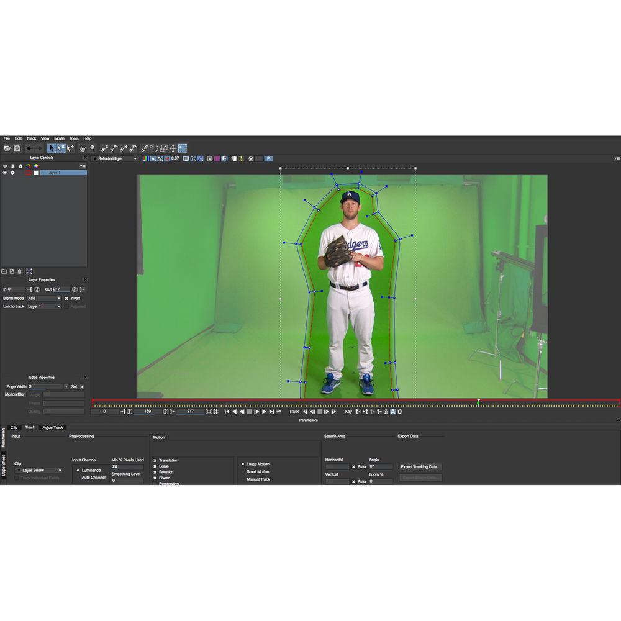Click the Export Tracking Data button
Viewport: 621px width, 621px height.
[420, 466]
